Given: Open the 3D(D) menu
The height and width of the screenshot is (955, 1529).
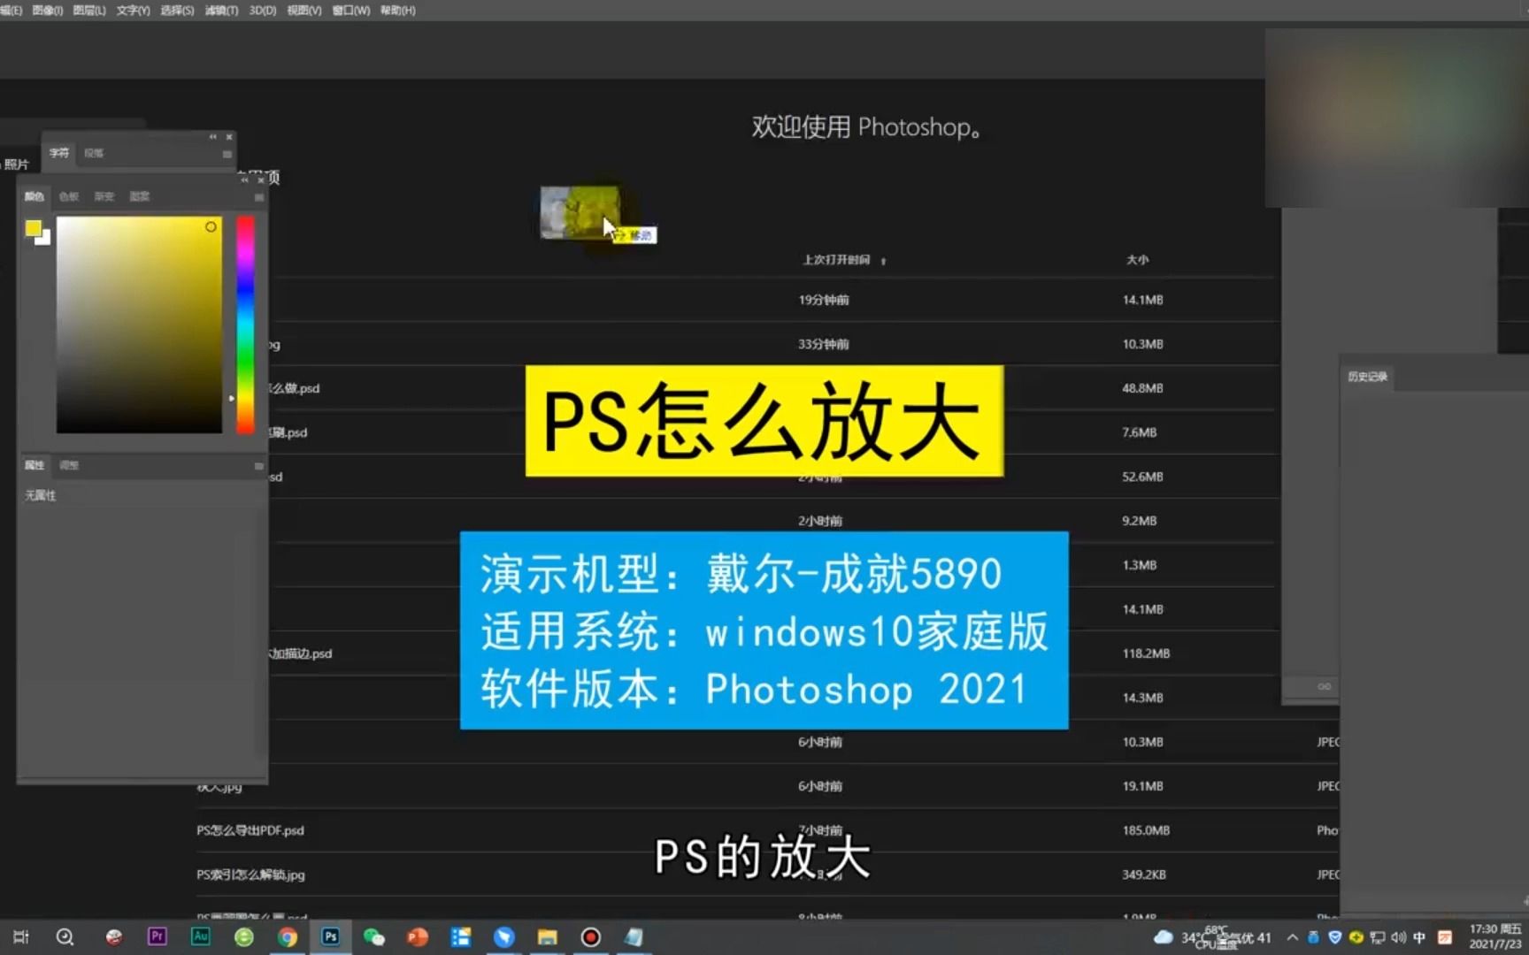Looking at the screenshot, I should tap(263, 11).
